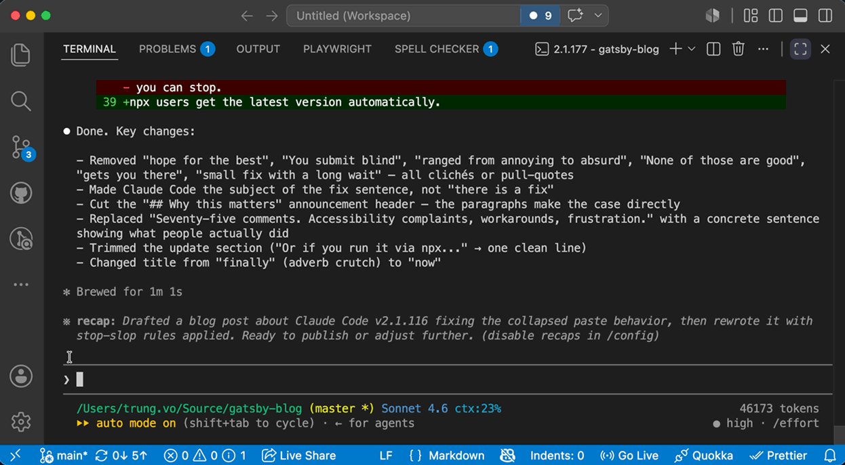Screen dimensions: 845x465
Task: Click the Copilot status icon in status bar
Action: click(x=507, y=456)
